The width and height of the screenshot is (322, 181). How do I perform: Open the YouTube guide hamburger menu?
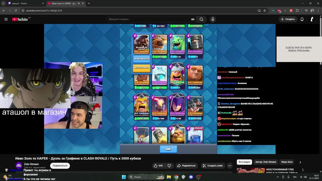[x=6, y=19]
